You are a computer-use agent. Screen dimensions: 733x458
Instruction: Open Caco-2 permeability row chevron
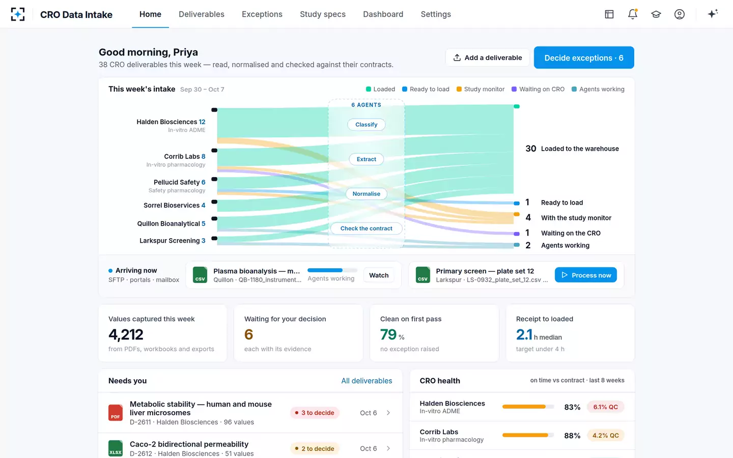(388, 448)
